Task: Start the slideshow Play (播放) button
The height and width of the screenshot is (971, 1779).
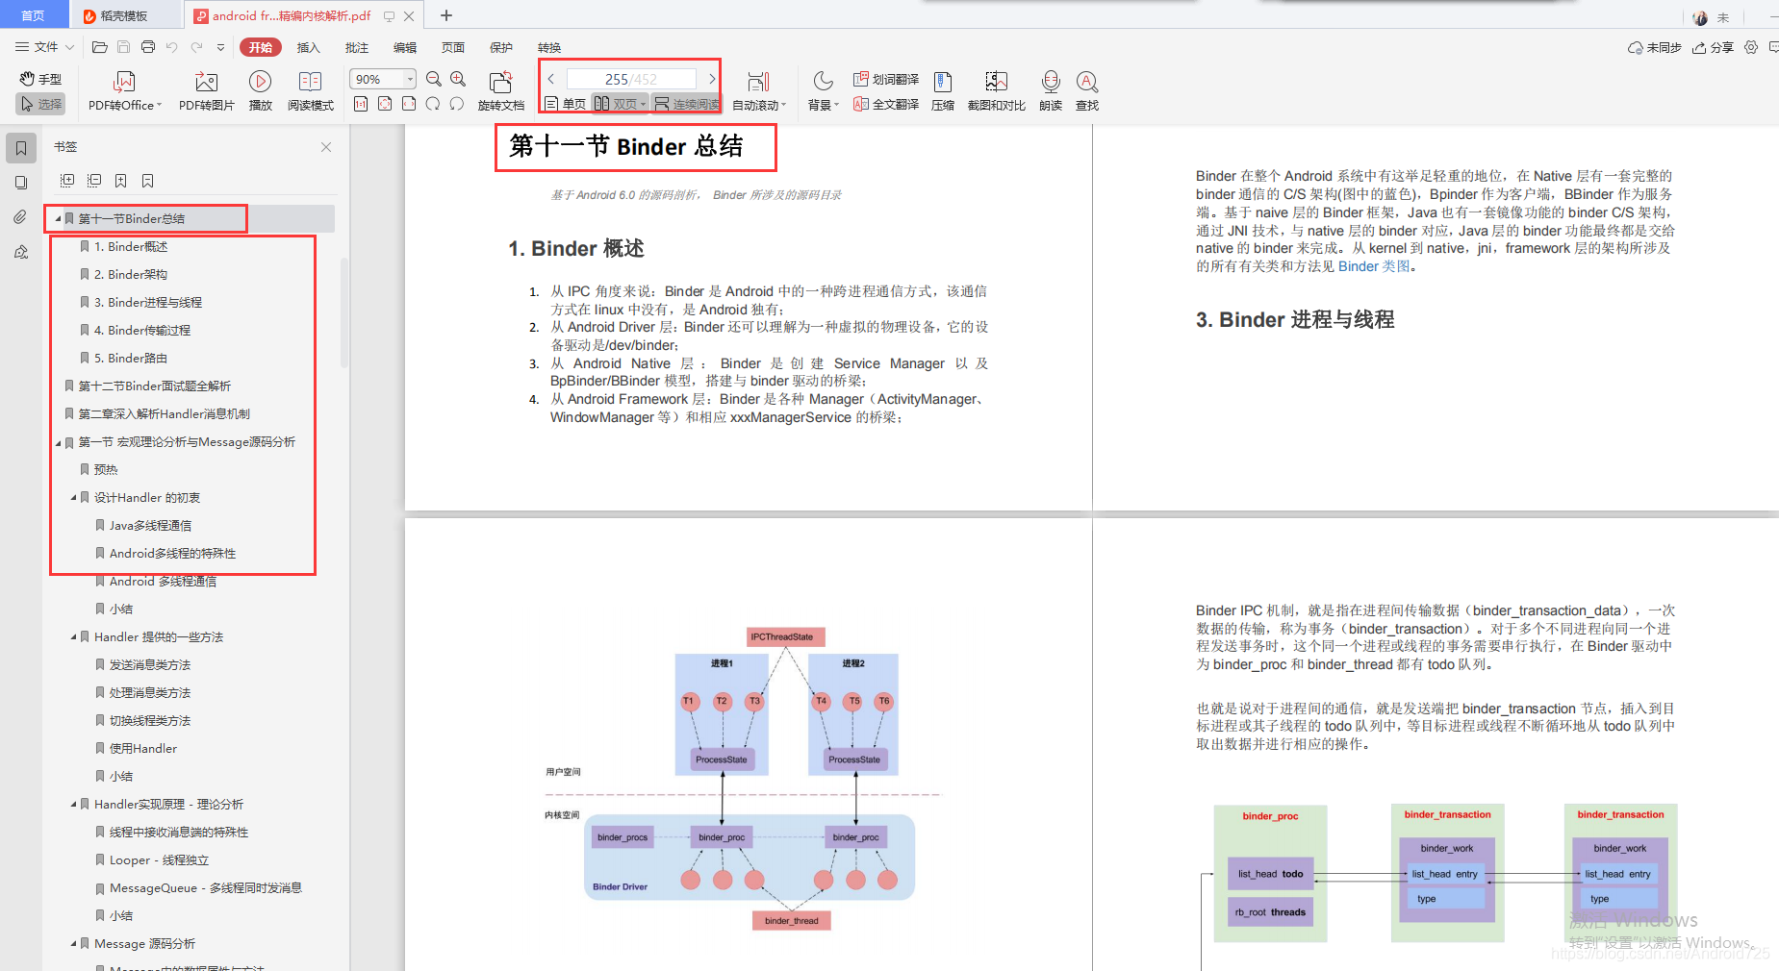Action: 260,90
